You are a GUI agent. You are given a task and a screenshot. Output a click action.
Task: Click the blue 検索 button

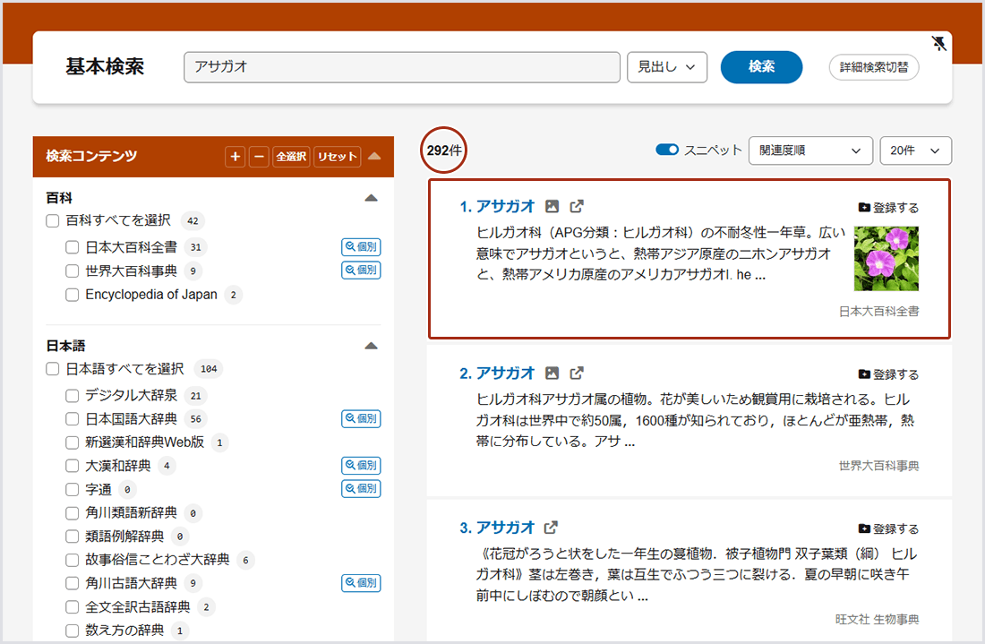click(761, 66)
